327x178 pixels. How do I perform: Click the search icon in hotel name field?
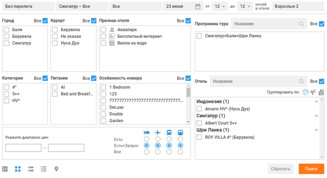click(x=302, y=81)
